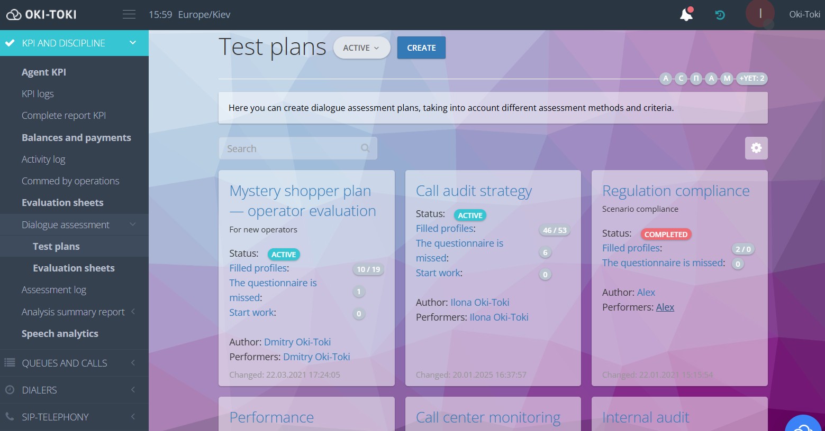Select Assessment log menu item
Viewport: 825px width, 431px height.
(x=54, y=290)
